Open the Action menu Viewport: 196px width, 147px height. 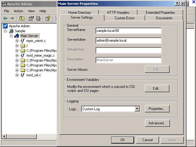[18, 11]
